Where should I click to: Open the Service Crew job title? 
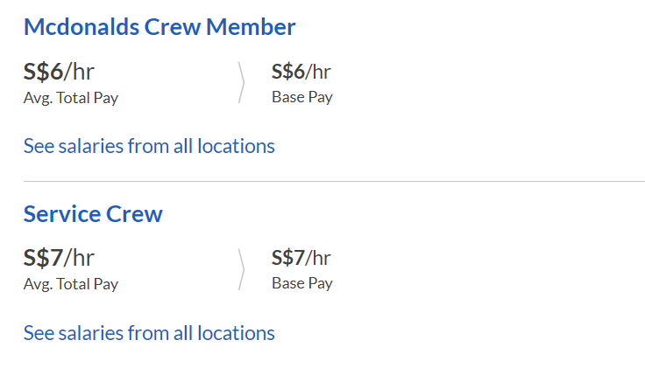pyautogui.click(x=93, y=214)
